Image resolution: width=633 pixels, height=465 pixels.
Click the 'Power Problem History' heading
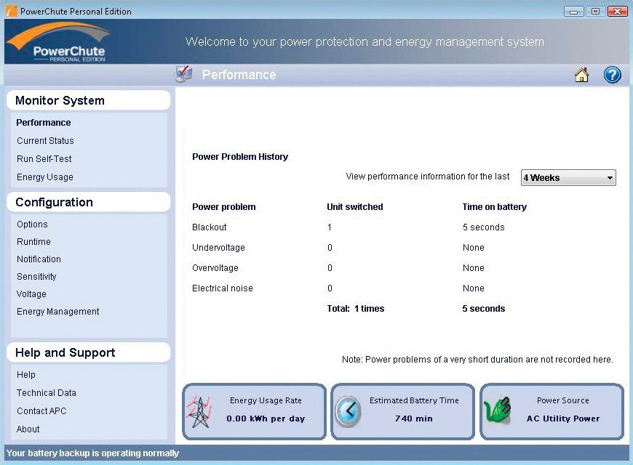[240, 156]
